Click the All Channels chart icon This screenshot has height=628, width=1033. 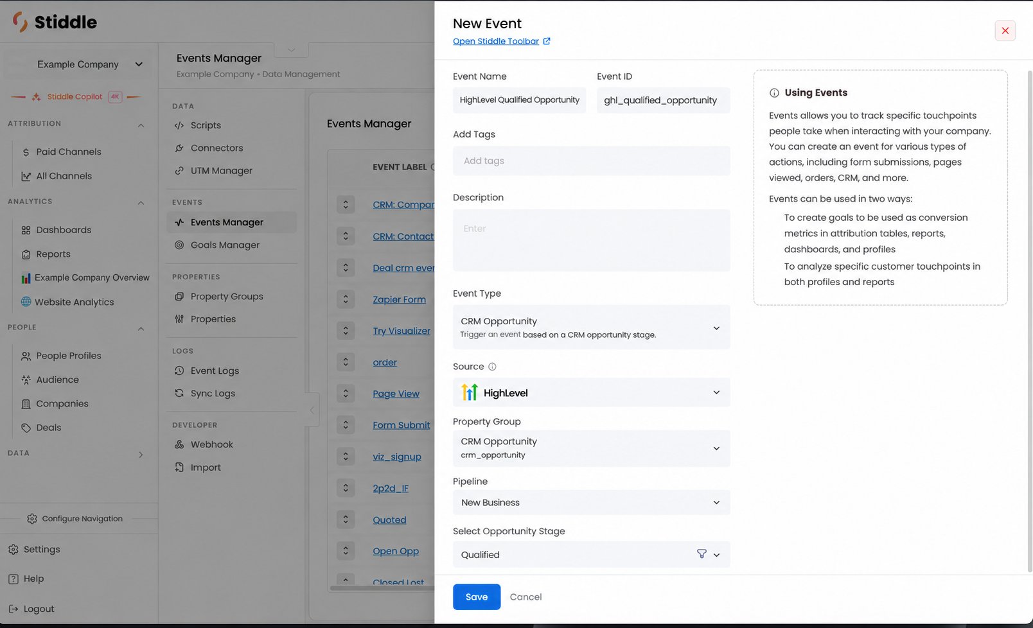[x=26, y=176]
